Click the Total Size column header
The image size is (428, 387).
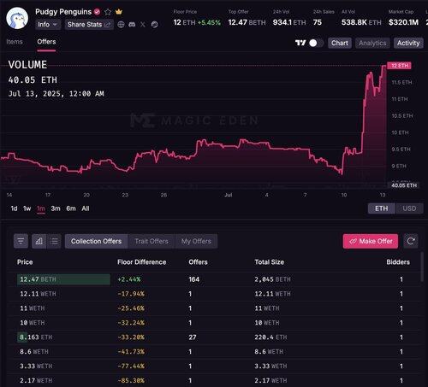coord(270,262)
